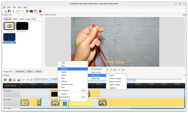188x113 pixels.
Task: Switch to the Transitions tab
Action: [x=20, y=71]
